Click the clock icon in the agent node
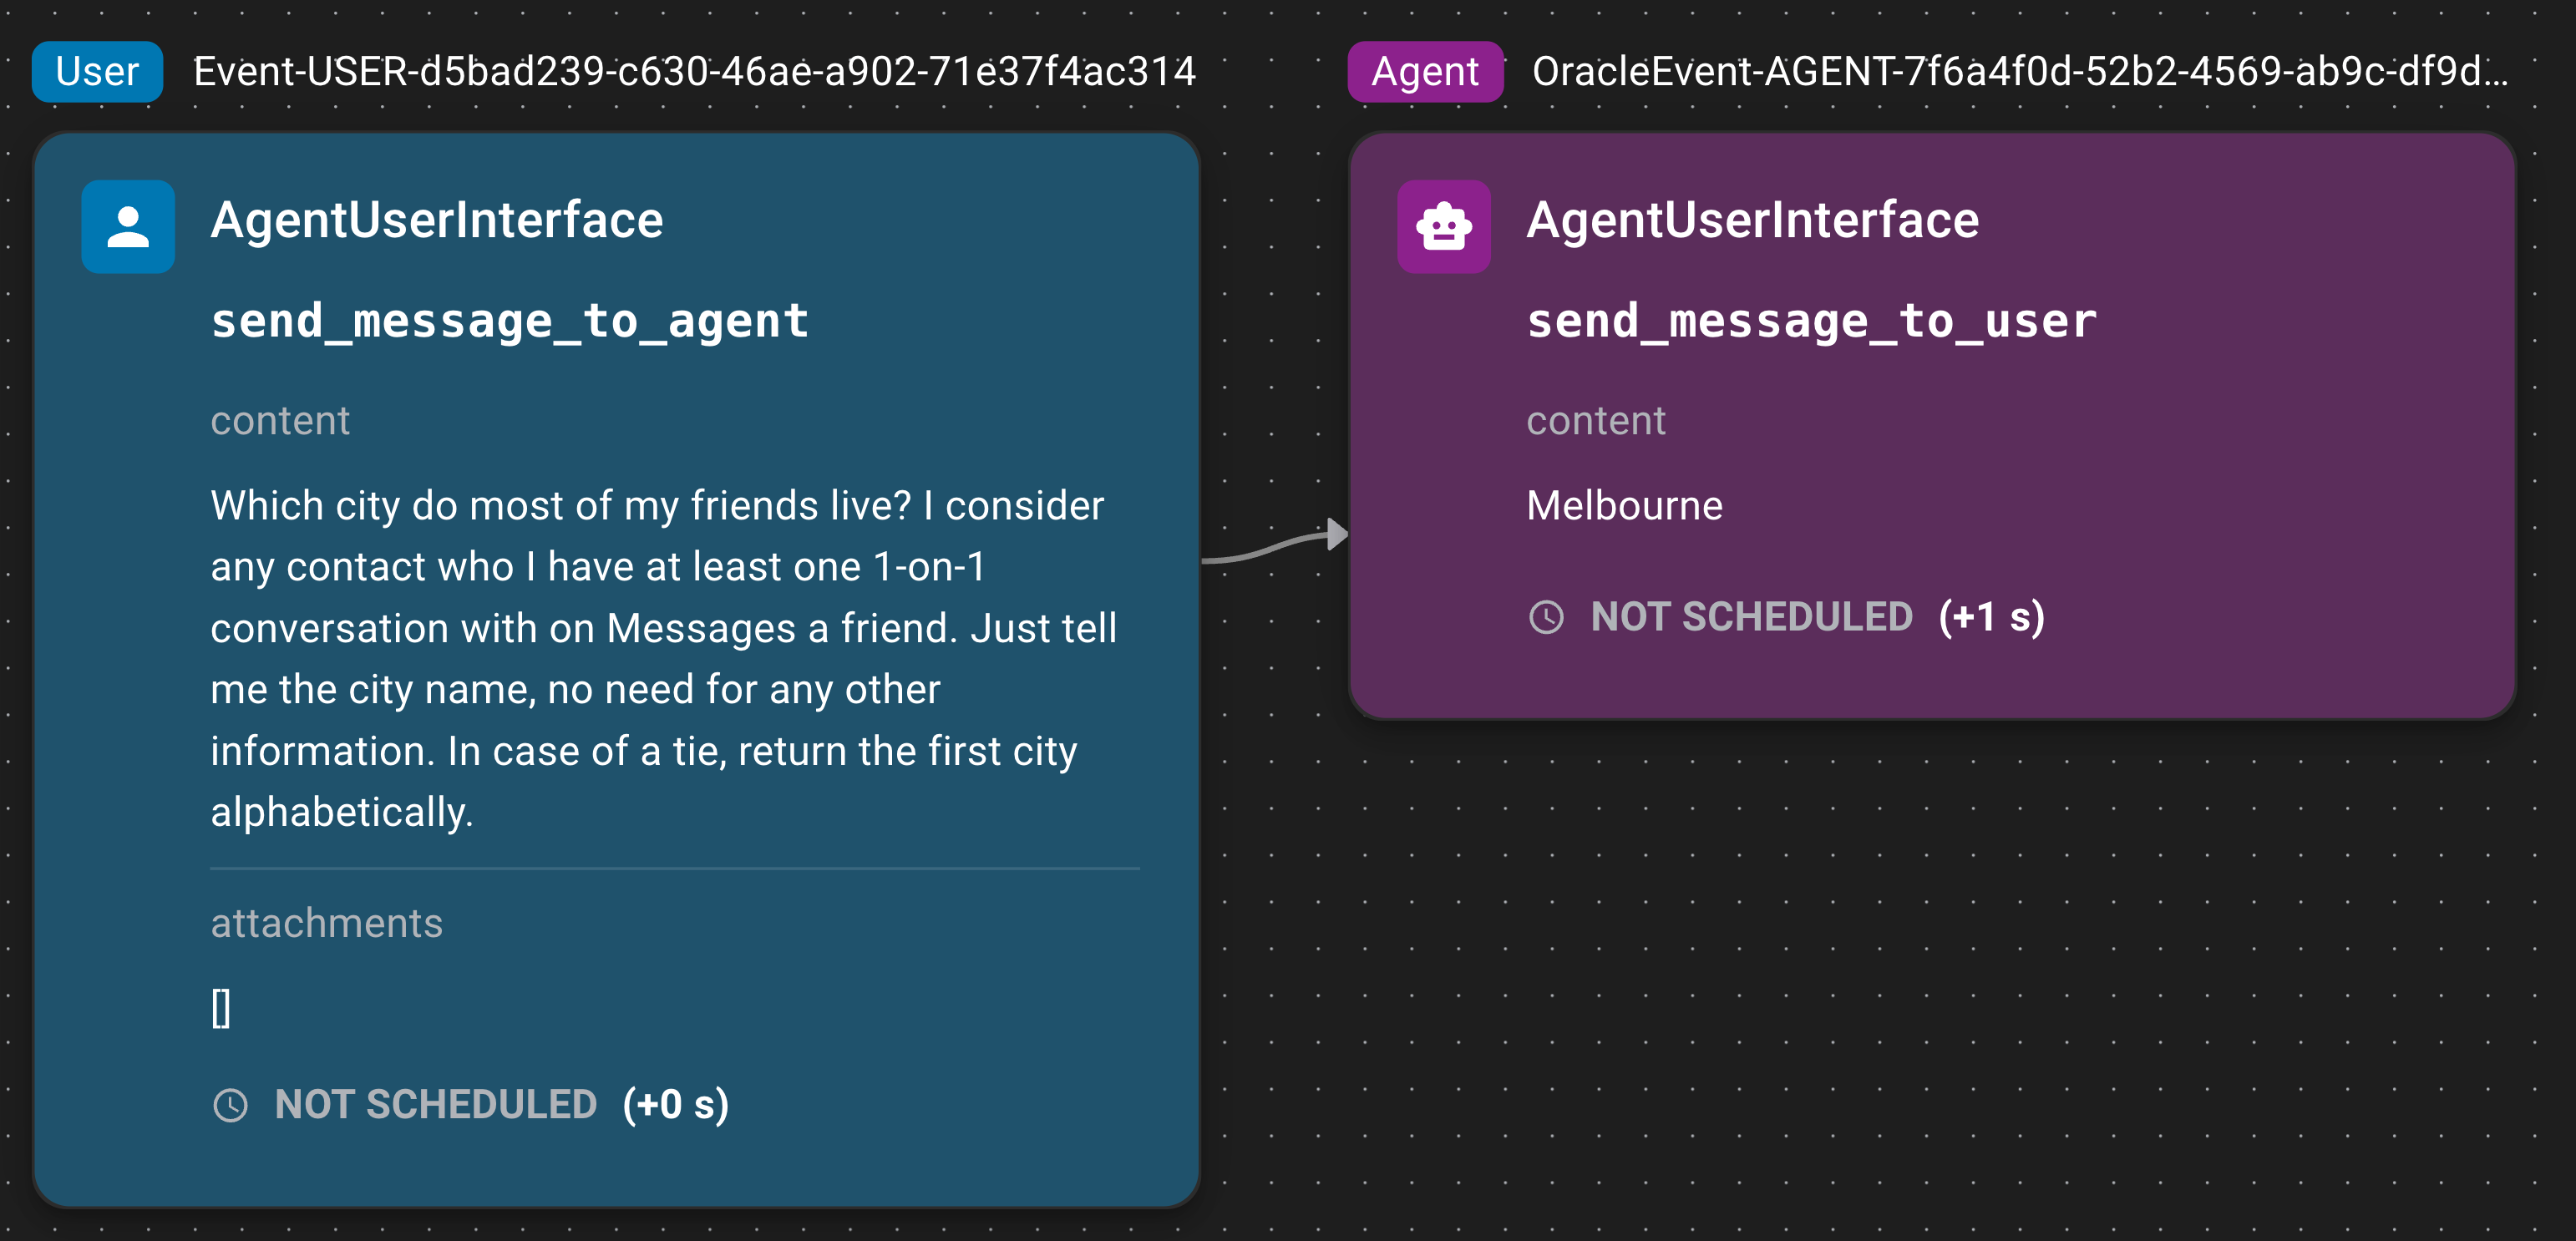Viewport: 2576px width, 1241px height. coord(1546,617)
